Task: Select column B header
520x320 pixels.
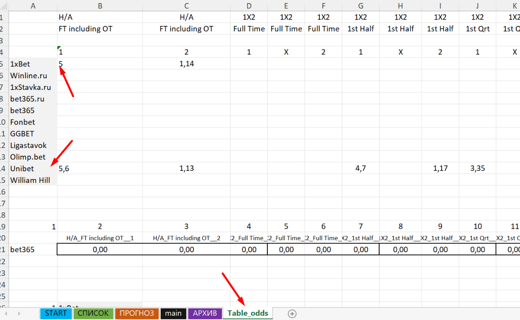Action: point(100,5)
